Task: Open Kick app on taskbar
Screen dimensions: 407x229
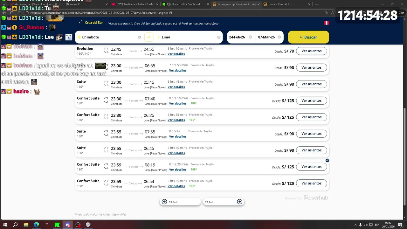Action: pos(57,225)
